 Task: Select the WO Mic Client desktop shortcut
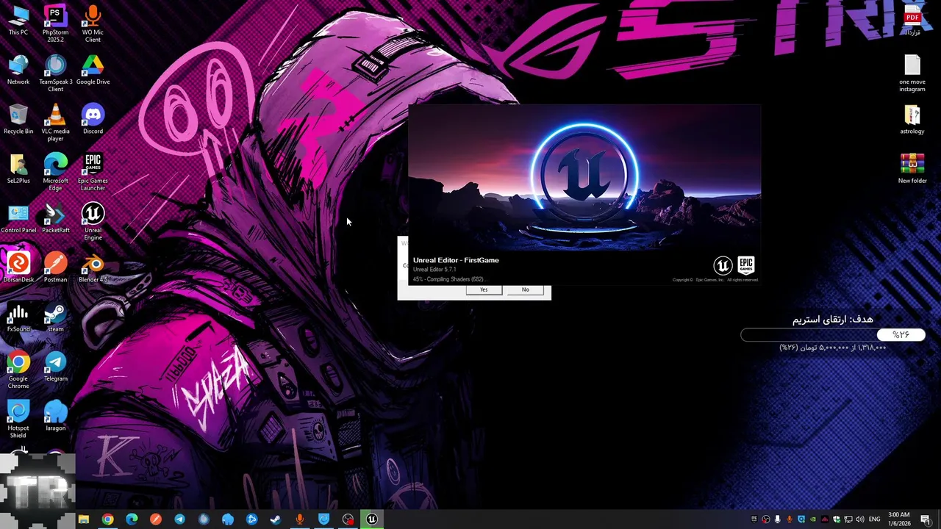coord(93,24)
